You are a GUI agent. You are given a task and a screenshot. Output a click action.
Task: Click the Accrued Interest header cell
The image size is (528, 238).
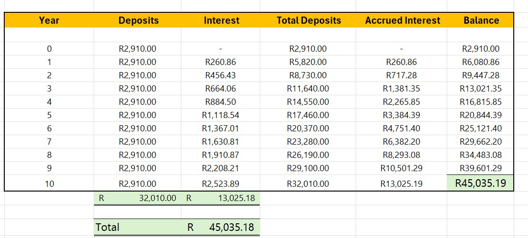(401, 20)
